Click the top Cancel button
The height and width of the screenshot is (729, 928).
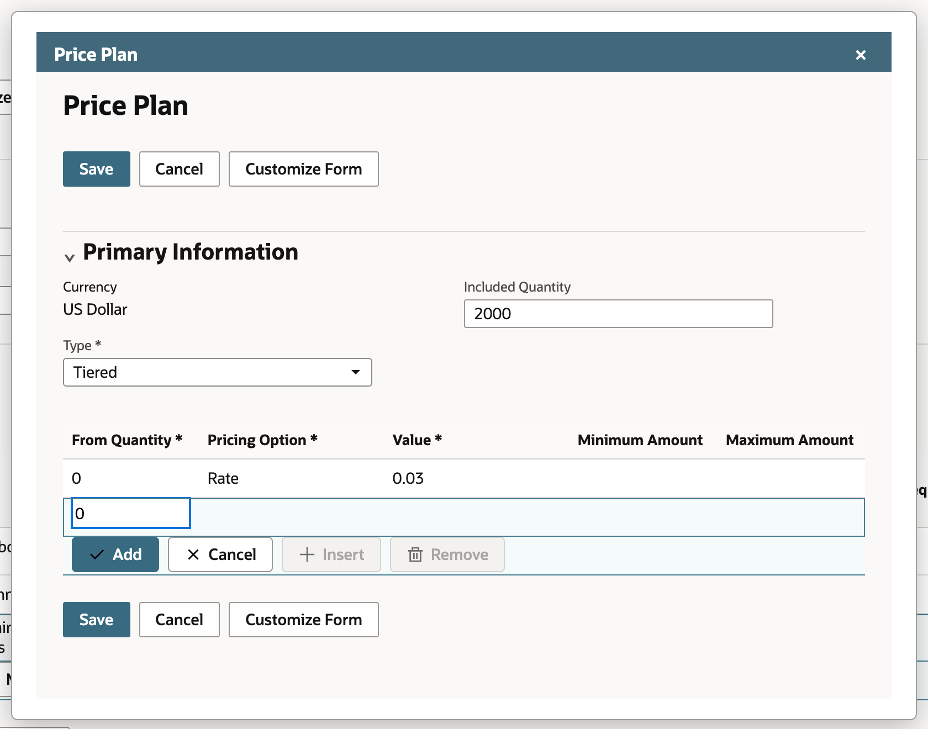pyautogui.click(x=180, y=169)
